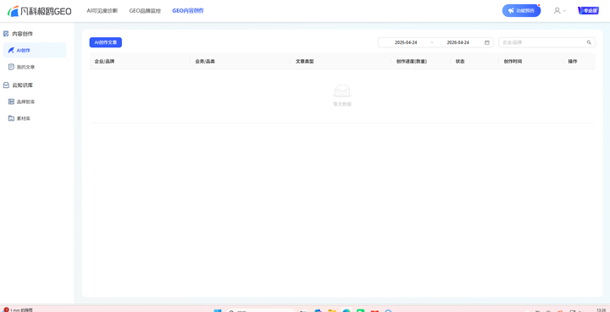Click the blue AI创作文章 button
This screenshot has width=610, height=312.
tap(106, 42)
